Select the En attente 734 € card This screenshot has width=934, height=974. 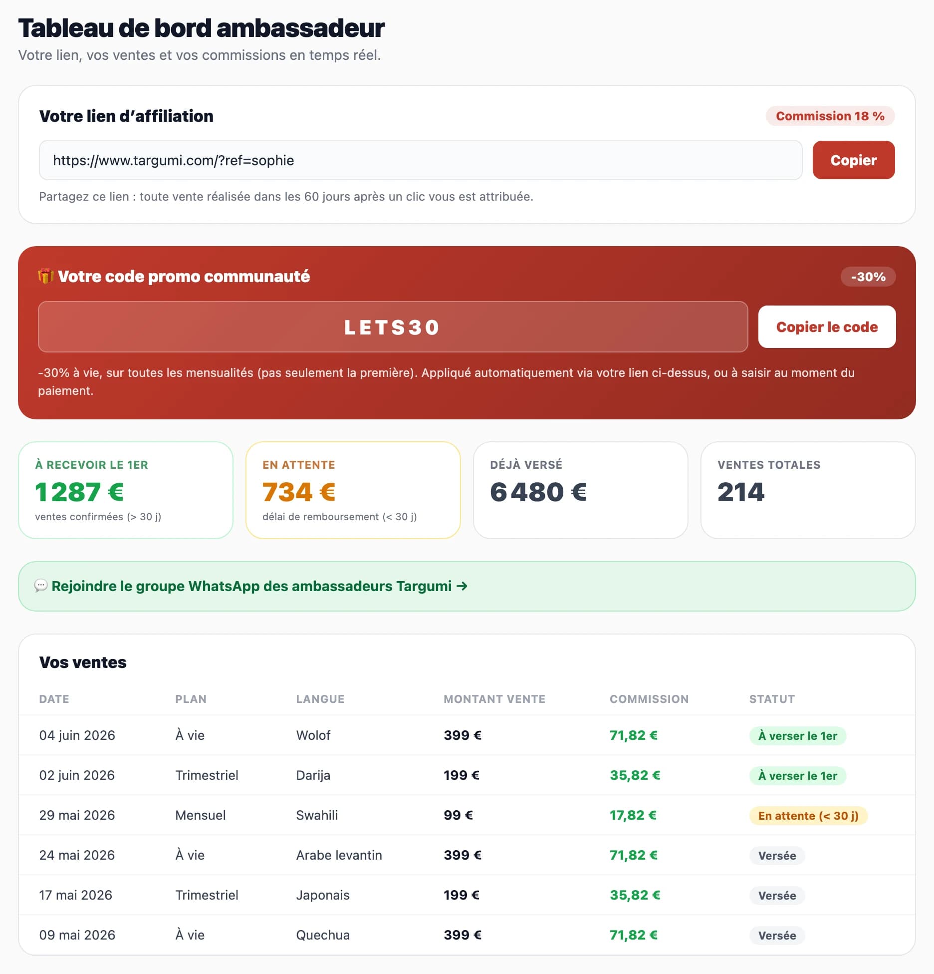[353, 490]
